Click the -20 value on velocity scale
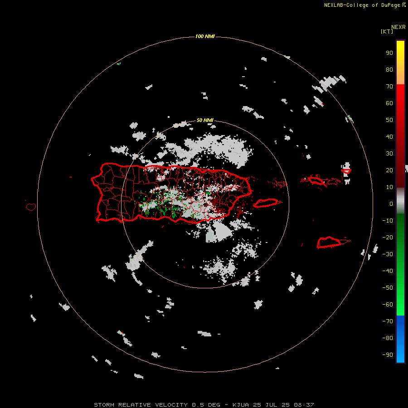This screenshot has height=408, width=408. tap(388, 237)
